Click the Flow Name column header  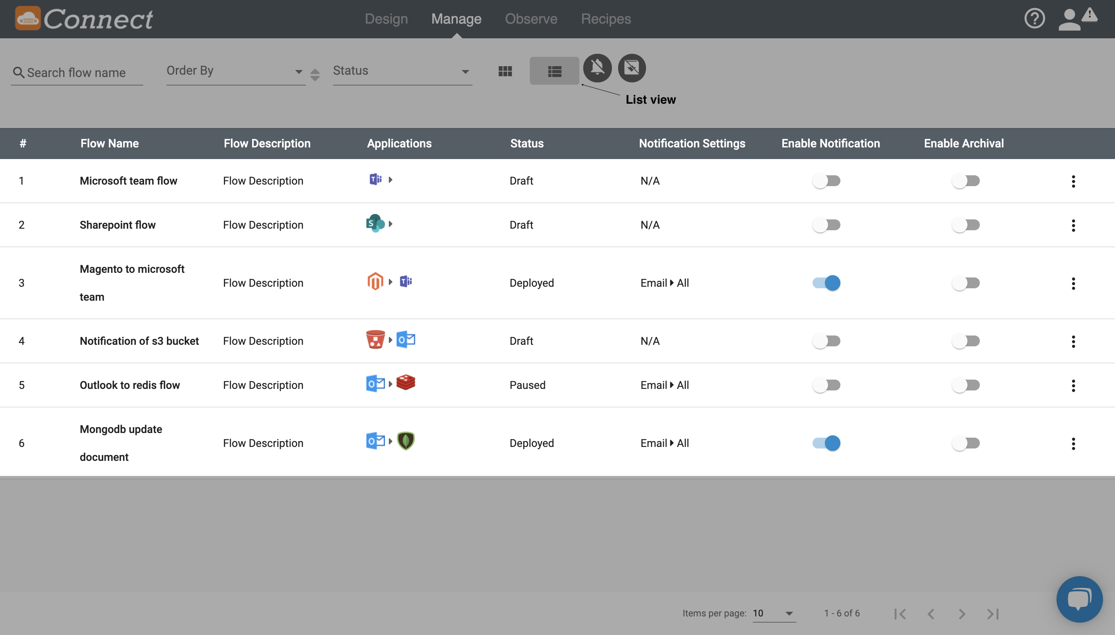coord(110,144)
